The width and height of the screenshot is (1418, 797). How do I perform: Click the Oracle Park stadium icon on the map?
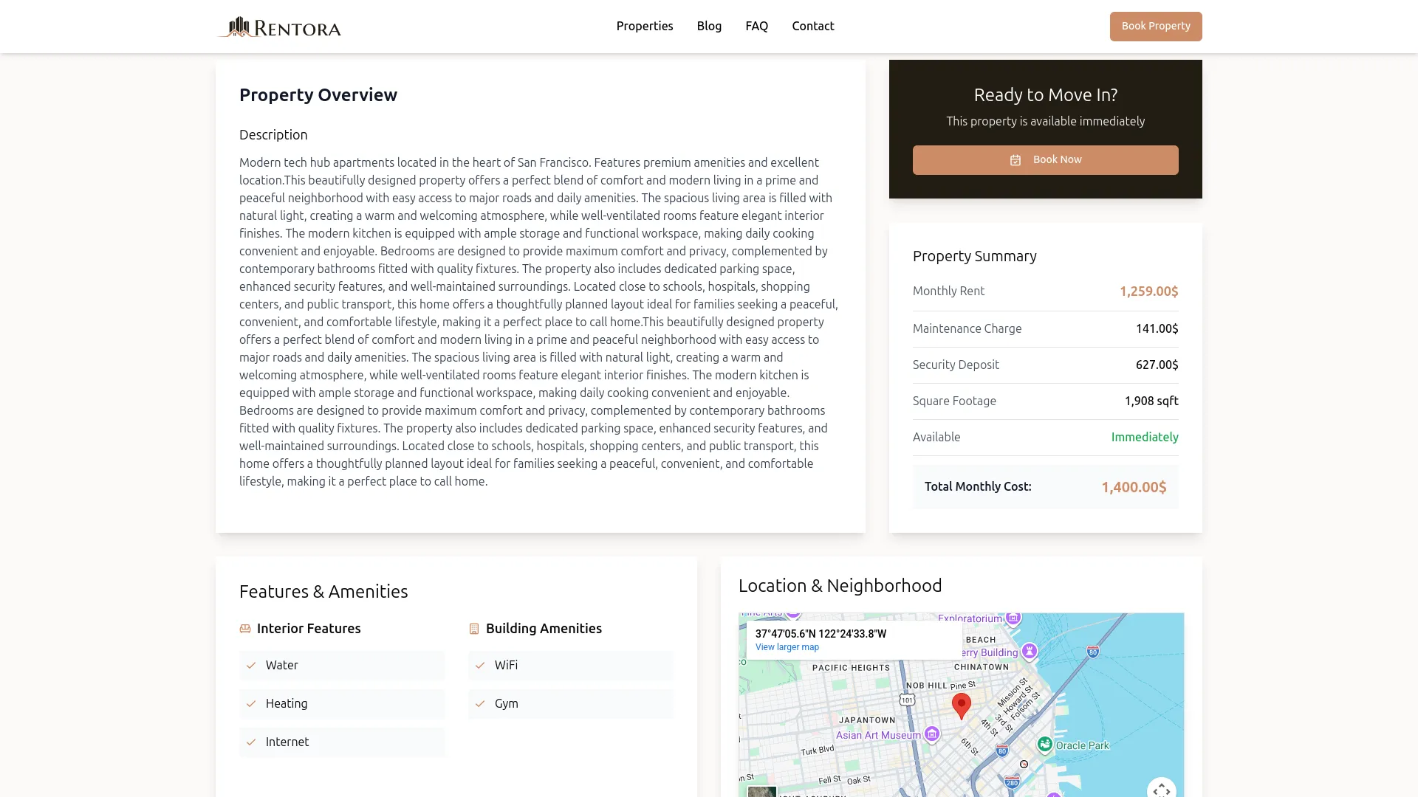pyautogui.click(x=1047, y=745)
